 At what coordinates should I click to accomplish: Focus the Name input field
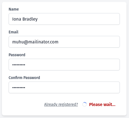[x=64, y=19]
